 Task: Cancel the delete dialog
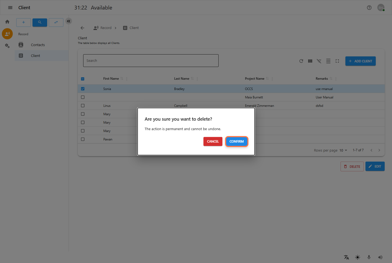tap(213, 142)
